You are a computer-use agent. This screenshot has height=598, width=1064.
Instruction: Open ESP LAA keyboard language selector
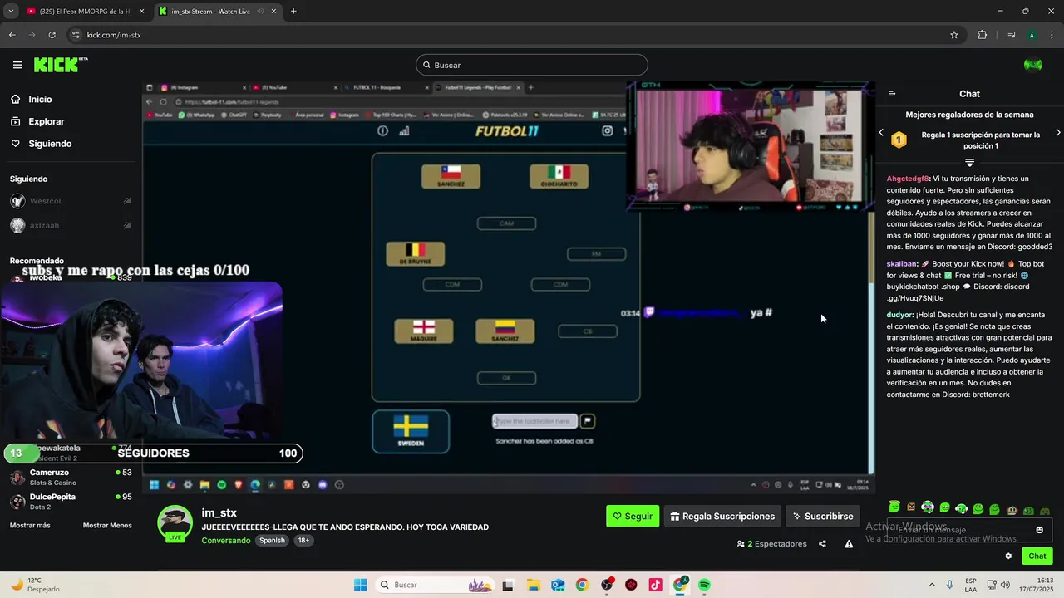[x=970, y=585]
